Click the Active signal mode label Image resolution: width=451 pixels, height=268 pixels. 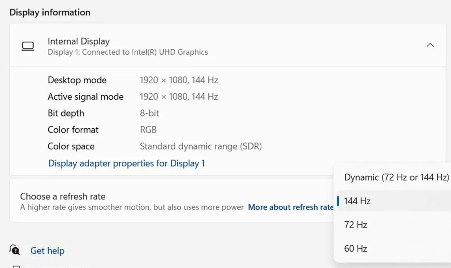(x=85, y=97)
